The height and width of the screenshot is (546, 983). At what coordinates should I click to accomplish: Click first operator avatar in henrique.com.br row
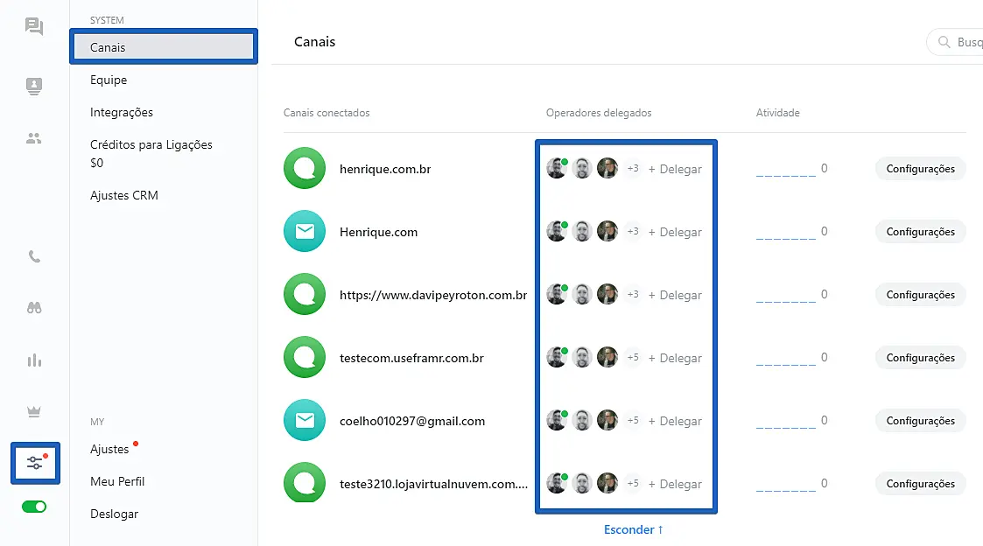[557, 168]
